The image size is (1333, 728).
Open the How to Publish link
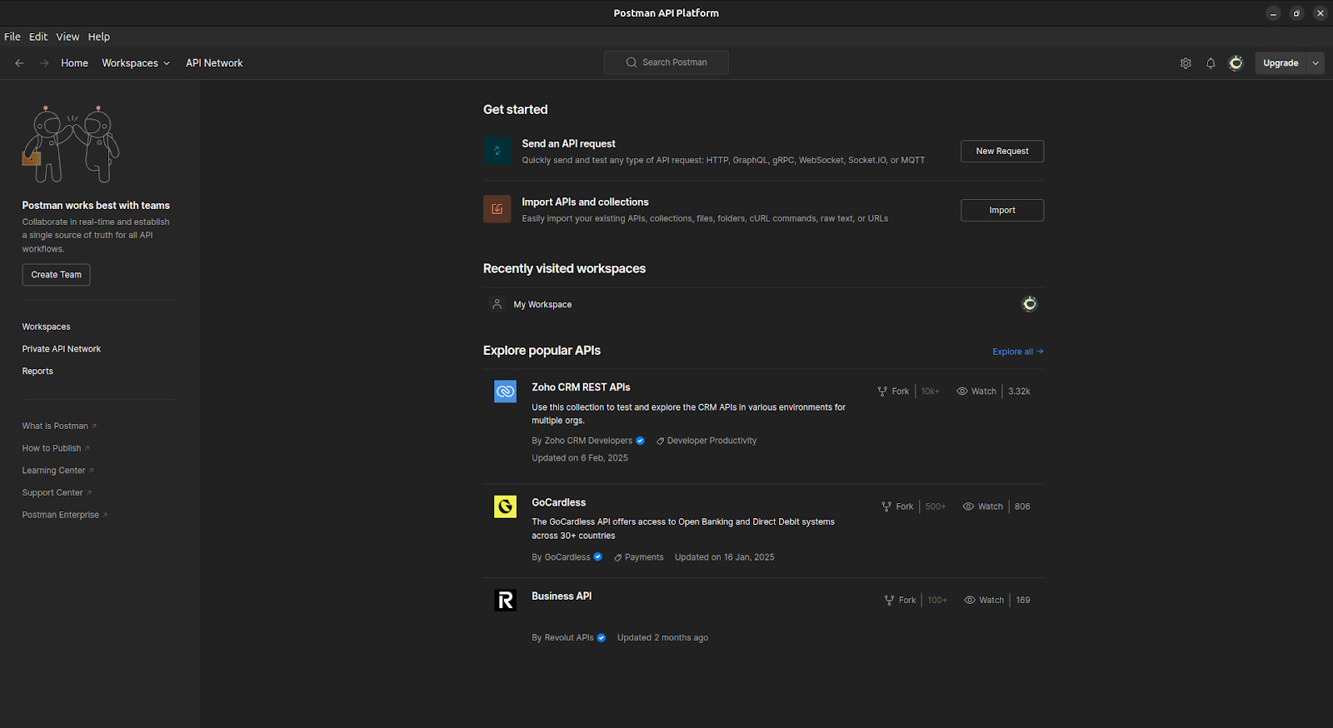(x=56, y=448)
